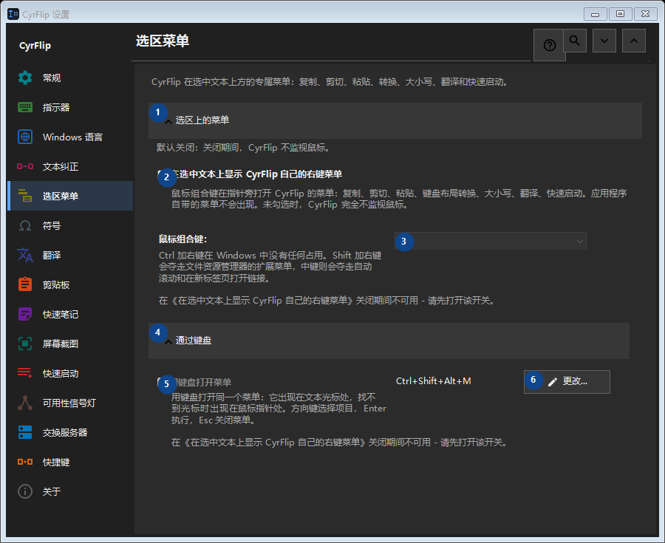Image resolution: width=665 pixels, height=543 pixels.
Task: Click the 选区菜单 sidebar icon
Action: pyautogui.click(x=25, y=196)
